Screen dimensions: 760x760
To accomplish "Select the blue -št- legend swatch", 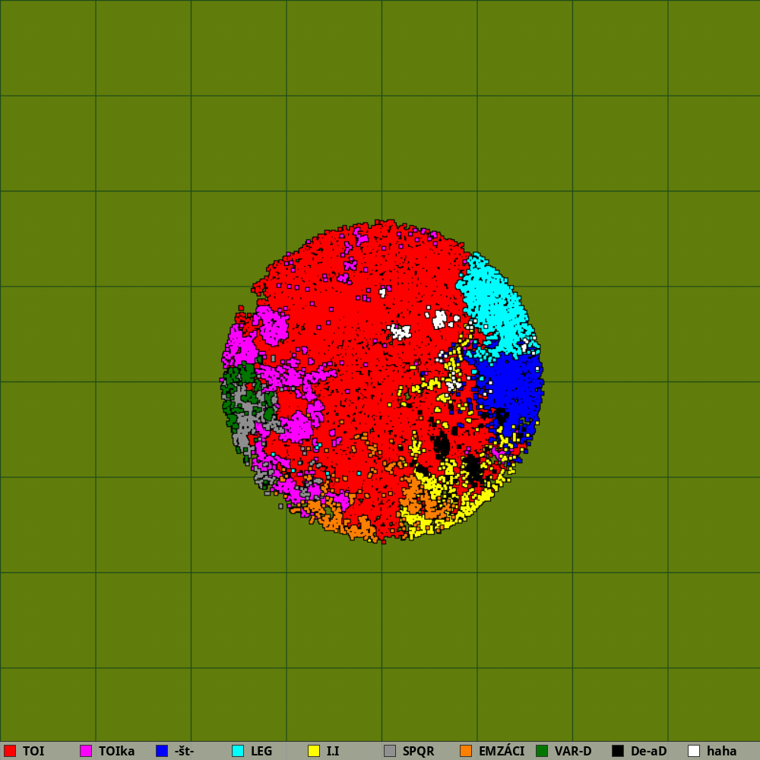I will (162, 751).
